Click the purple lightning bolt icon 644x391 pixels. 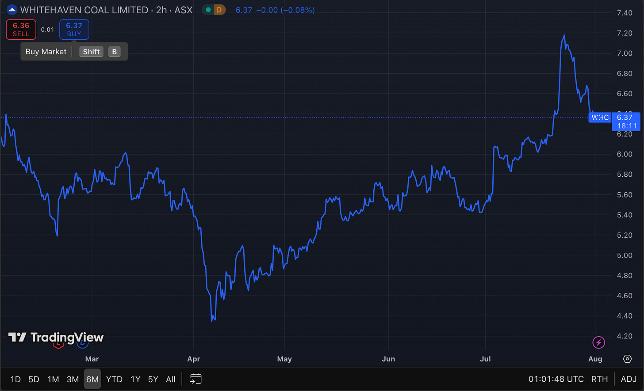(x=598, y=342)
